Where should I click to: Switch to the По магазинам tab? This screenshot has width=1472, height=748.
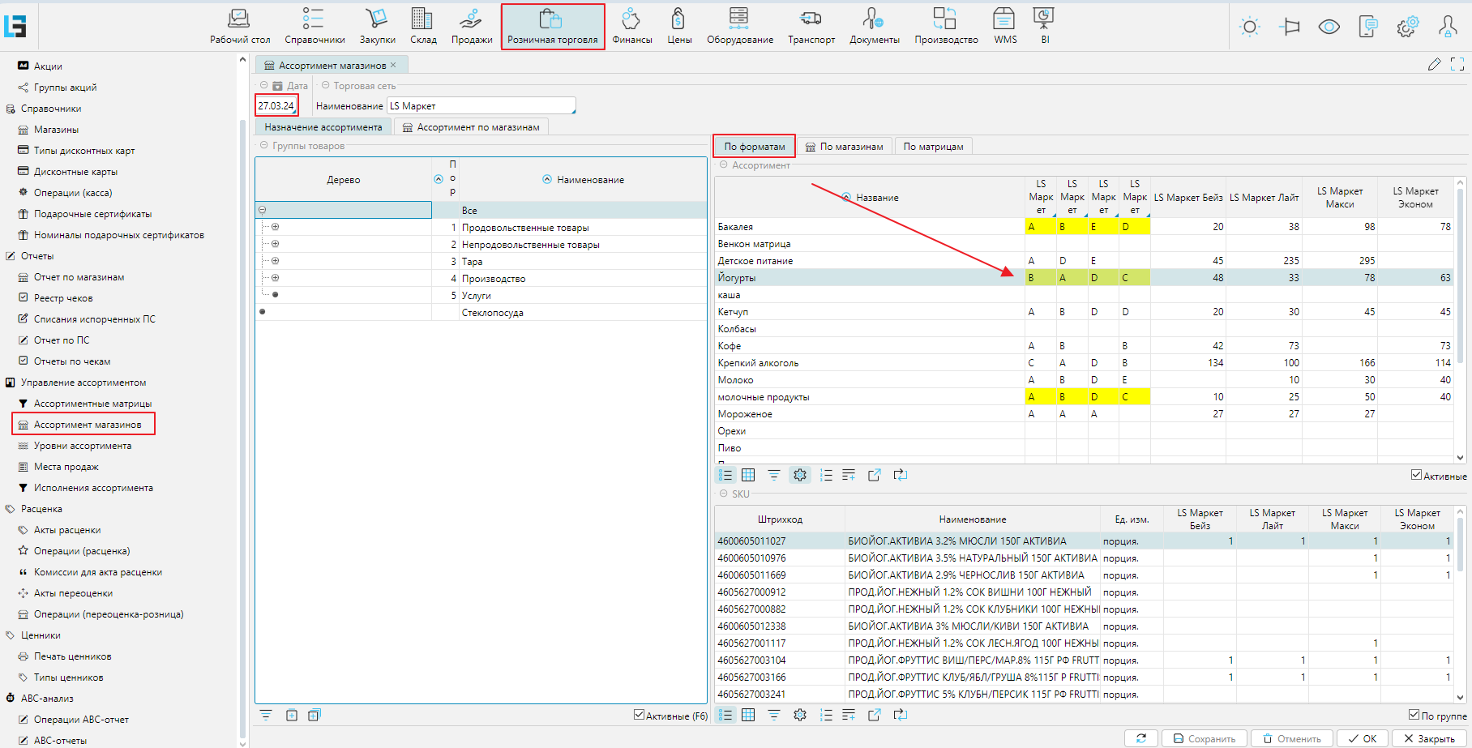pyautogui.click(x=844, y=147)
